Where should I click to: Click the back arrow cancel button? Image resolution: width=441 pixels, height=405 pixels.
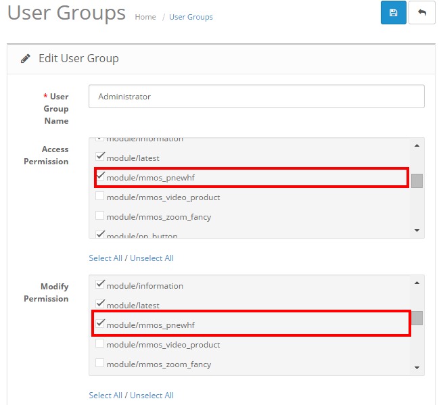click(422, 13)
